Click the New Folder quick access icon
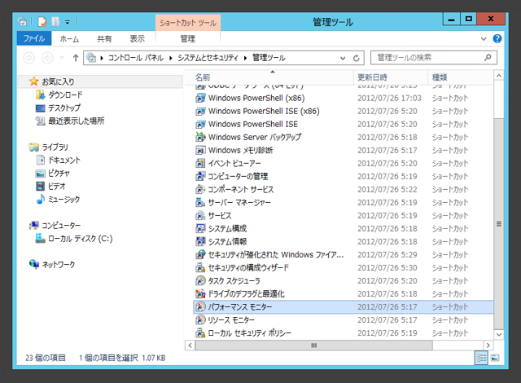The image size is (521, 383). coord(55,22)
